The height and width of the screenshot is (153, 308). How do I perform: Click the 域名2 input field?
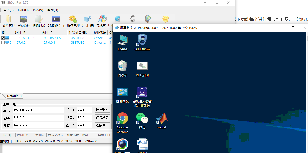click(39, 118)
